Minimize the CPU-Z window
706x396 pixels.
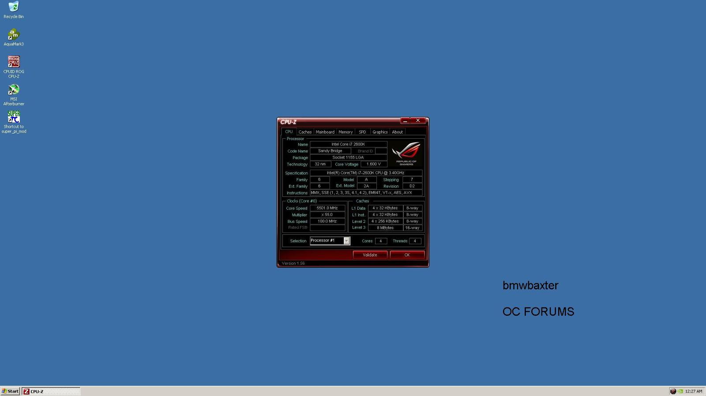[405, 121]
